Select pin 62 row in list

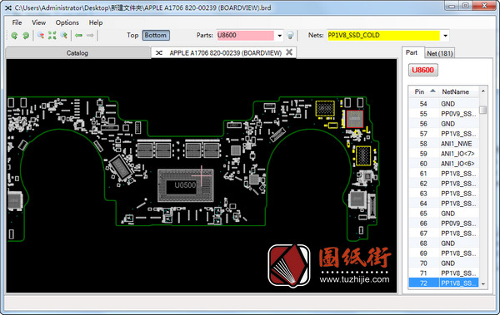click(444, 184)
